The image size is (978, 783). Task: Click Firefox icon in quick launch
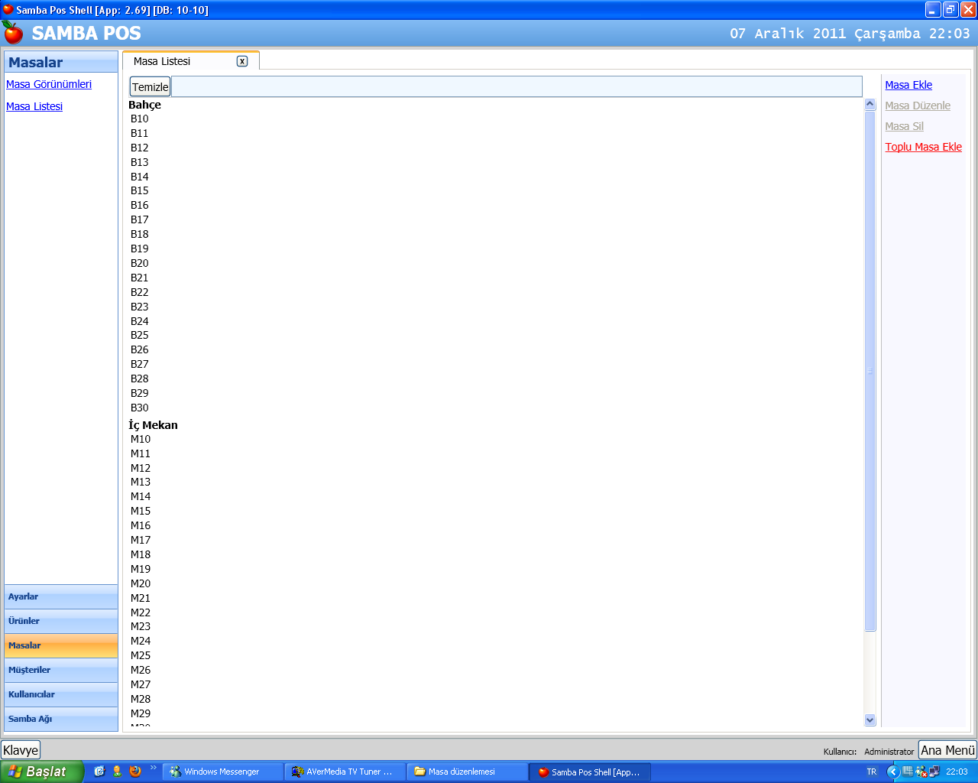point(135,772)
